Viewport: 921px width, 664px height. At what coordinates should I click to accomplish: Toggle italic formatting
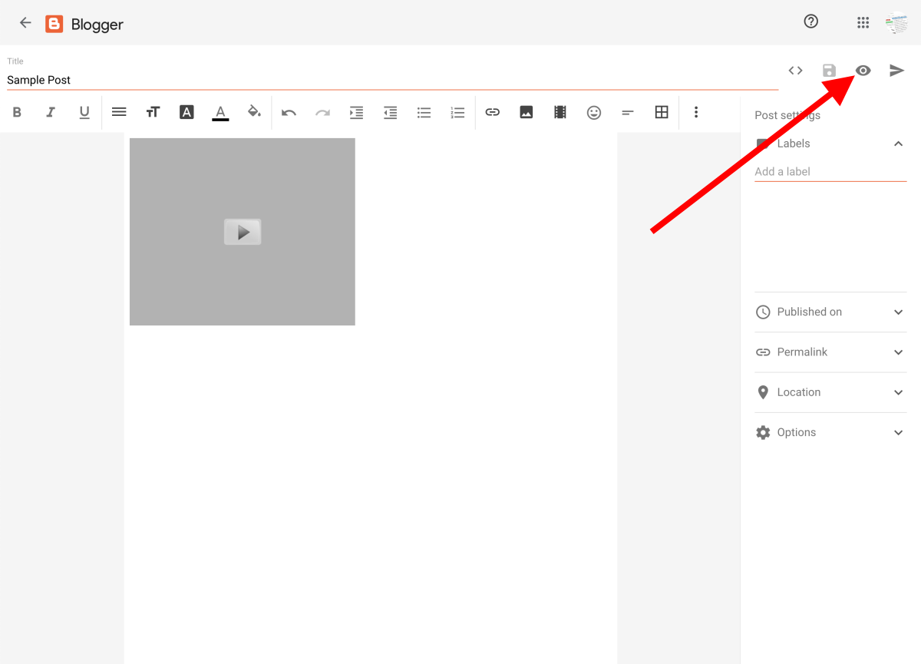(51, 112)
